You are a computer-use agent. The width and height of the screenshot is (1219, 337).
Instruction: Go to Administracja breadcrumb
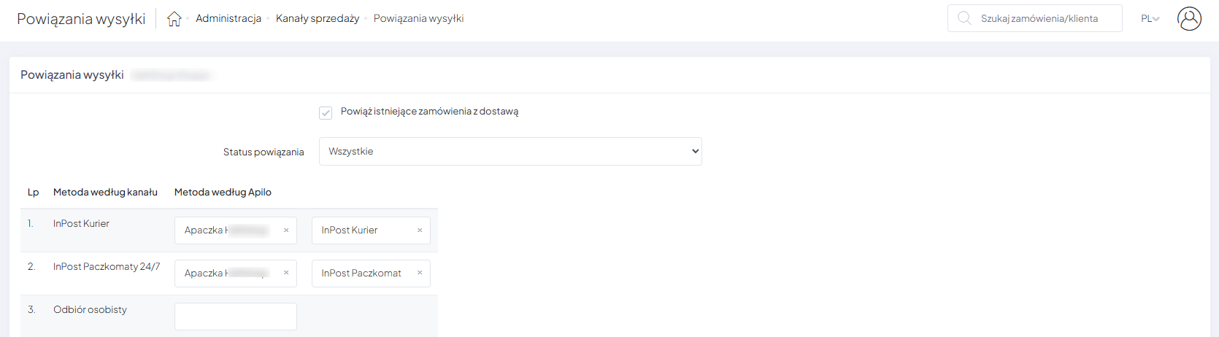228,19
